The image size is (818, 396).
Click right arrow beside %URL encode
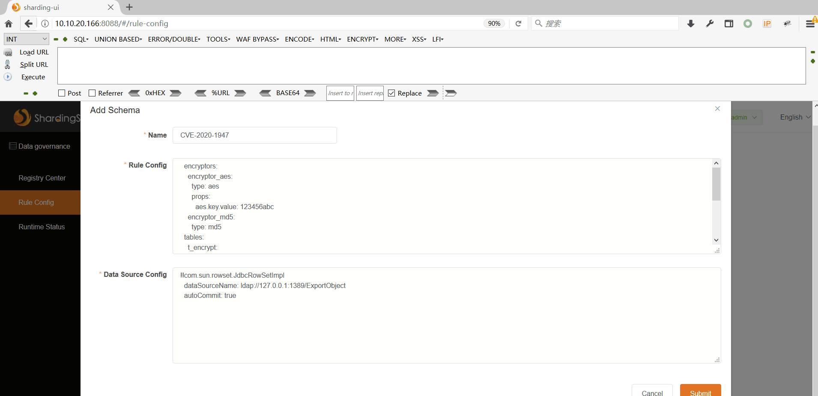(240, 93)
